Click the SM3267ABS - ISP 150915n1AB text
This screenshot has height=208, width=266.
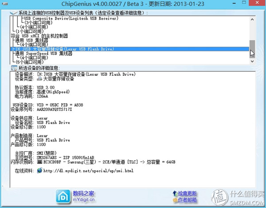(65, 158)
